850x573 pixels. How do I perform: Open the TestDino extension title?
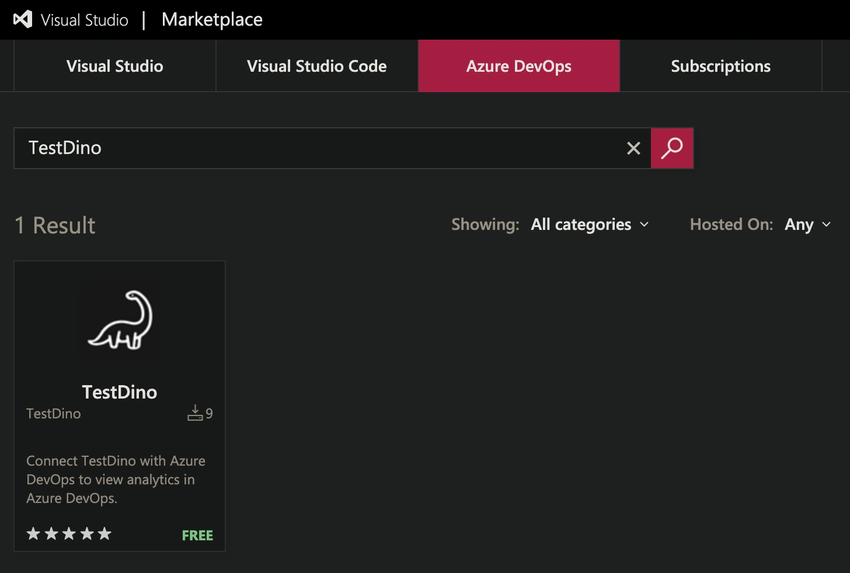click(119, 392)
